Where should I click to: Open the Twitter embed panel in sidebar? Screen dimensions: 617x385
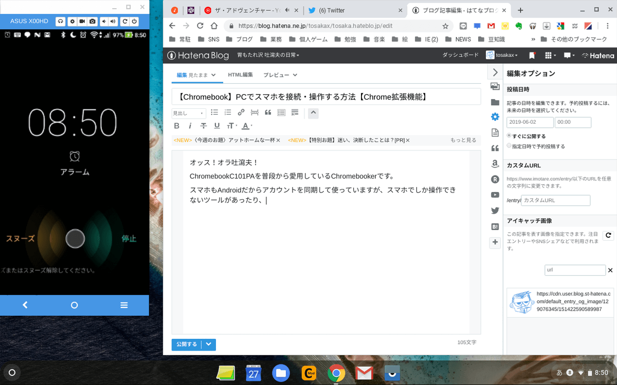(x=495, y=210)
